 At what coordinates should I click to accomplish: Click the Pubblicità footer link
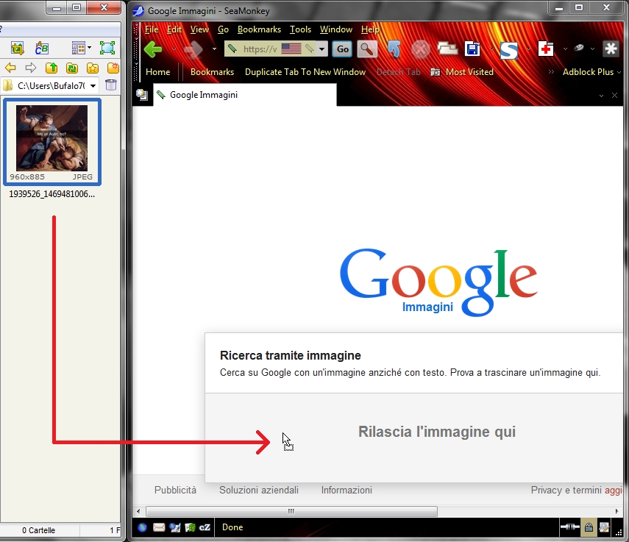[x=175, y=491]
